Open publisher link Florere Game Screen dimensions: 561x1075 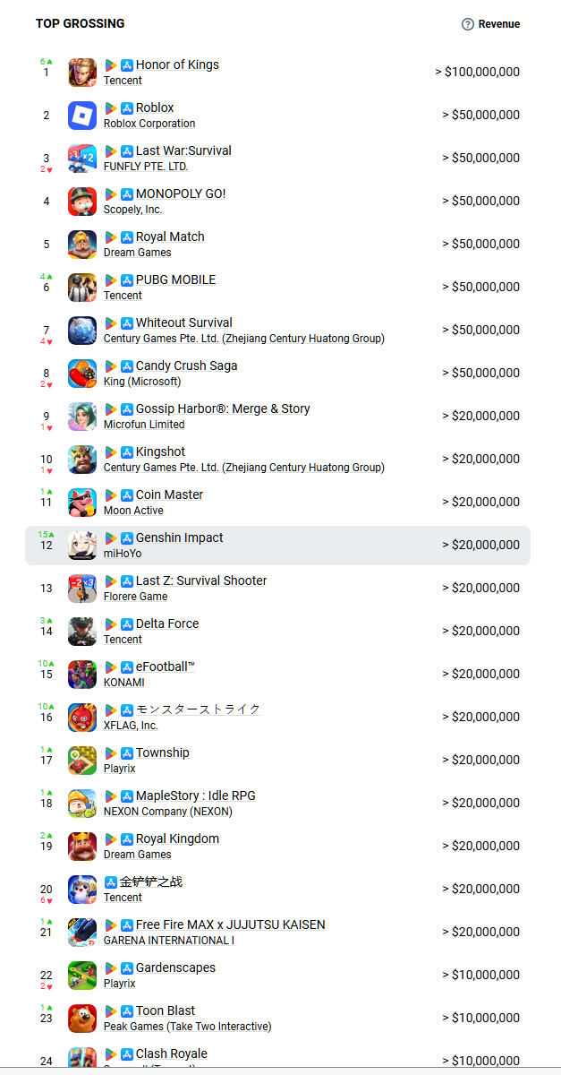[135, 597]
